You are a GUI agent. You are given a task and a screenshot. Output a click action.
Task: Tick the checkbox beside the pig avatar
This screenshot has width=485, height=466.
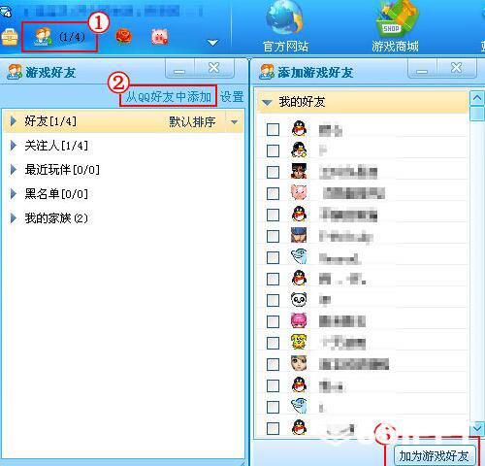(x=273, y=193)
